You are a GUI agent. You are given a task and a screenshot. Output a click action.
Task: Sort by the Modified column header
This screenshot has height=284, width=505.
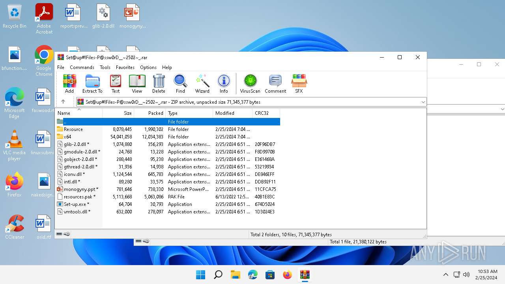pos(233,113)
